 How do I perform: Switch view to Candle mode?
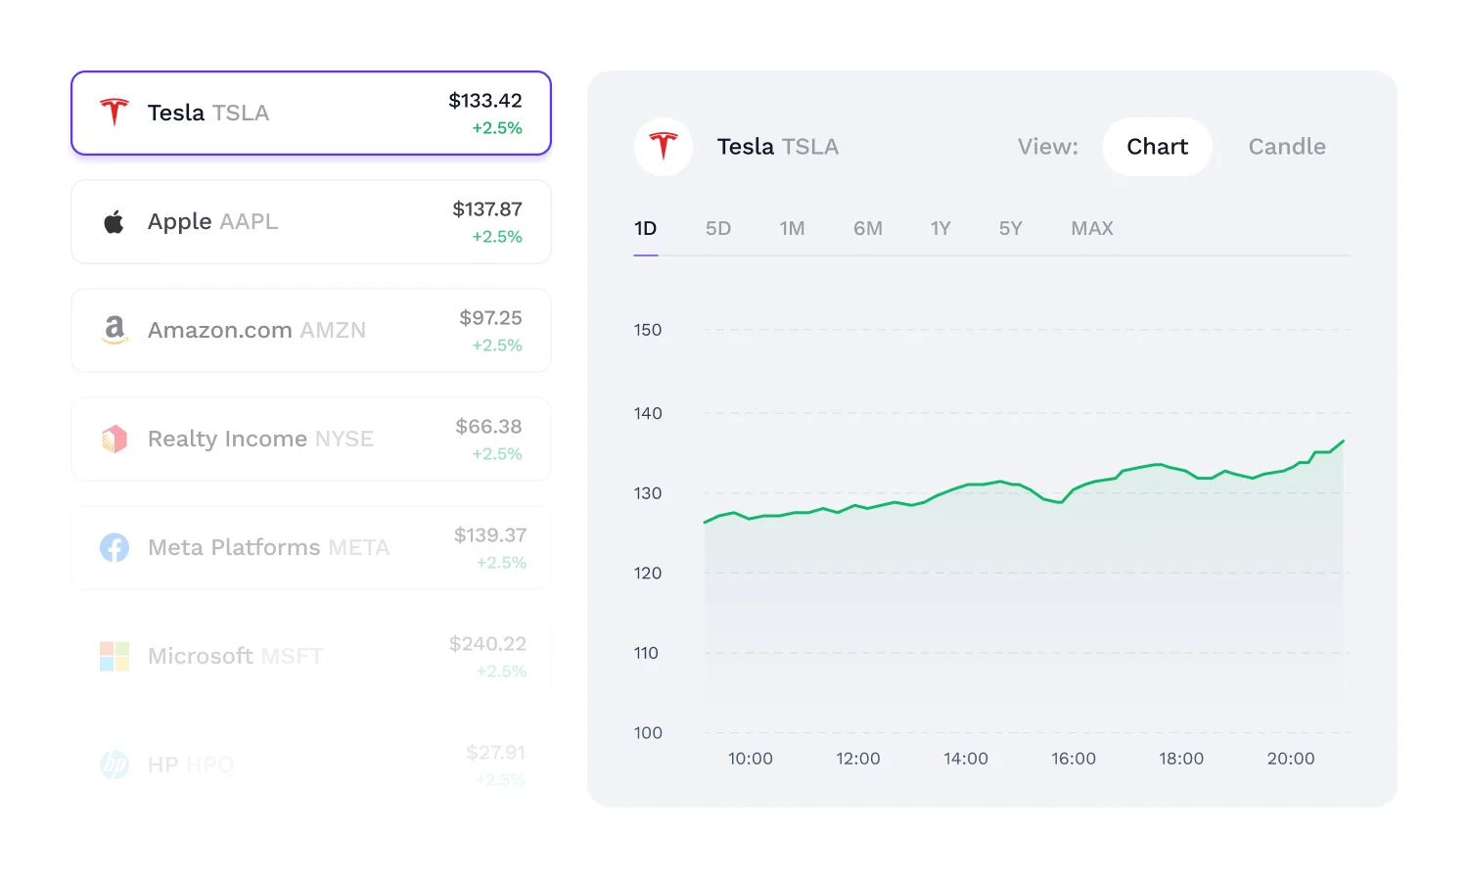1286,147
